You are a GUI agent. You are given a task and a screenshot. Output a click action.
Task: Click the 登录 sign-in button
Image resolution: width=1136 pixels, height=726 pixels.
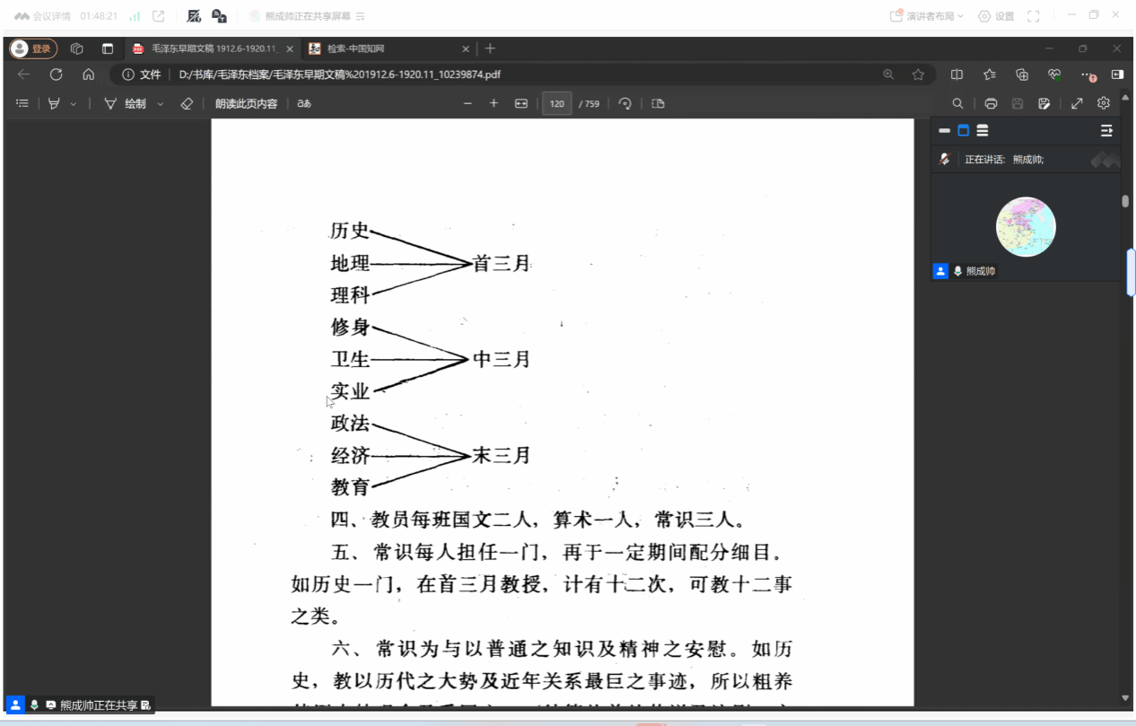(33, 48)
